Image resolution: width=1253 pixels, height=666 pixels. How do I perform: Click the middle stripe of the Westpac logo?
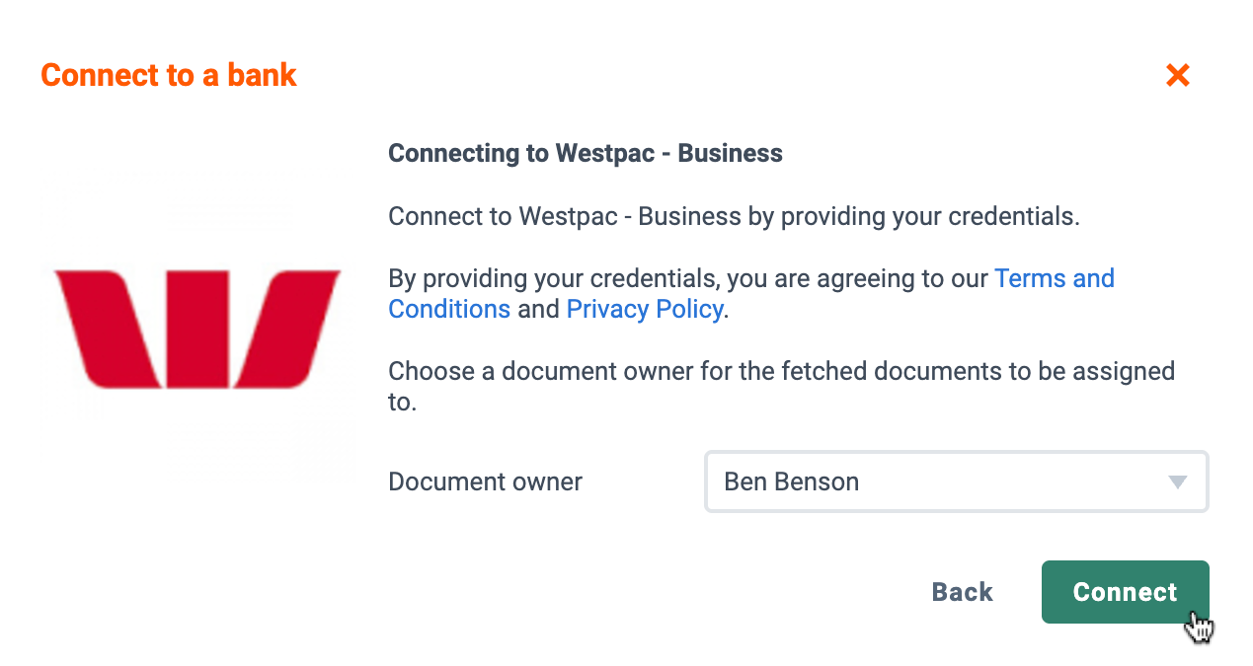pyautogui.click(x=197, y=329)
